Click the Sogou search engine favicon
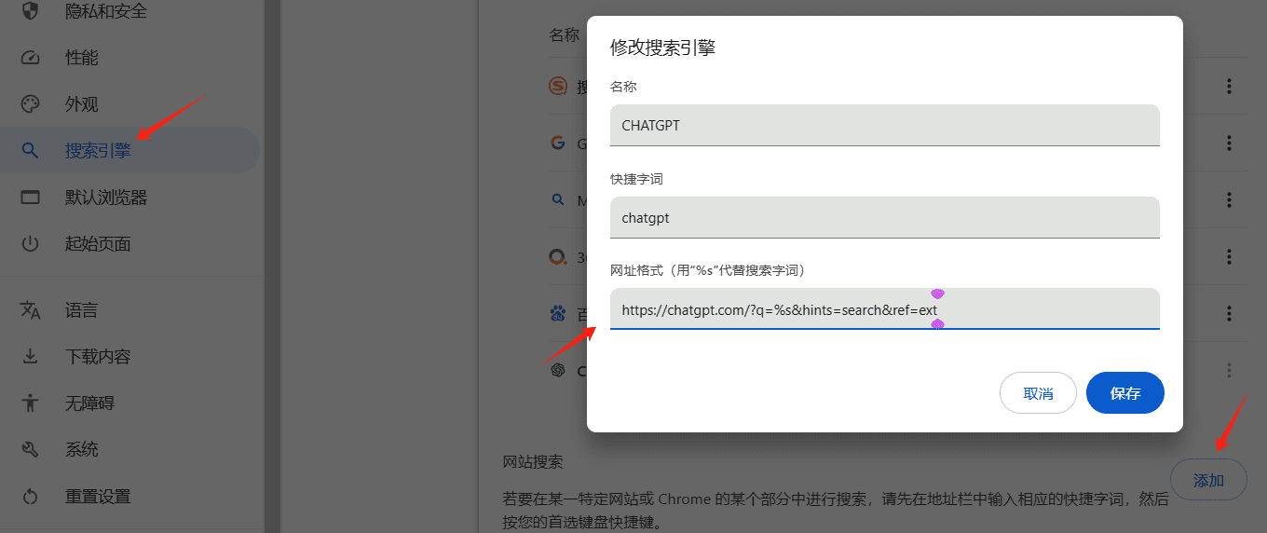Image resolution: width=1267 pixels, height=533 pixels. point(558,87)
